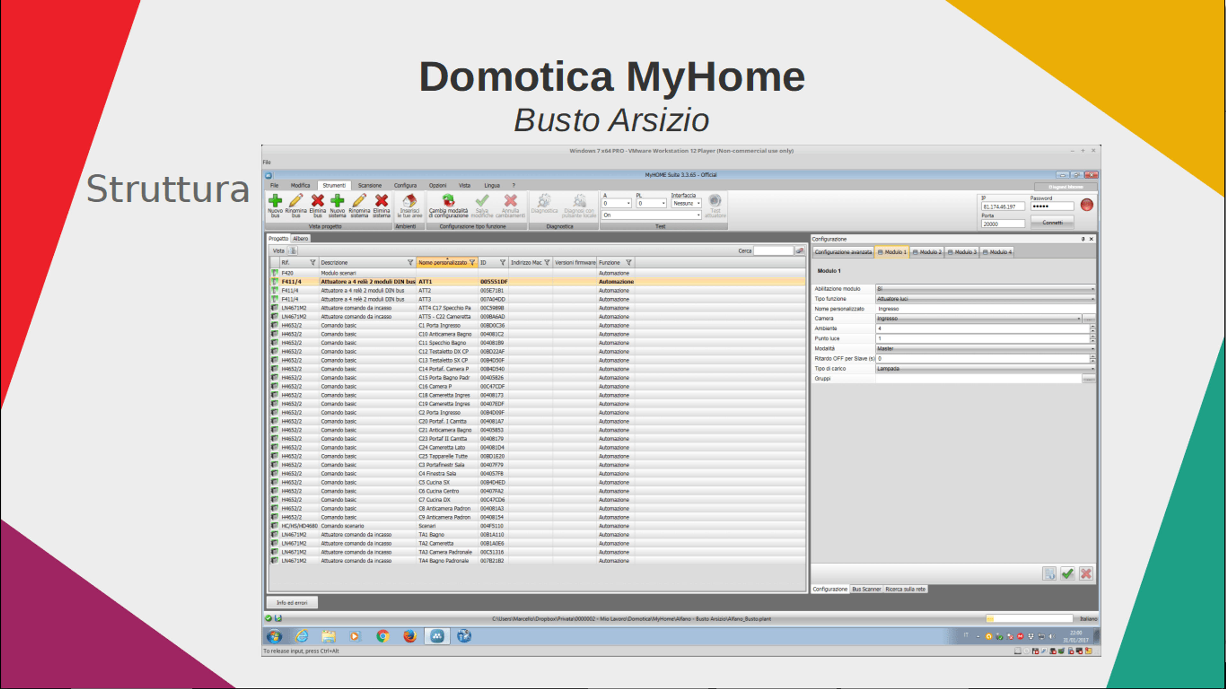Click the green checkmark confirm configuration icon
This screenshot has height=689, width=1226.
[x=1067, y=573]
